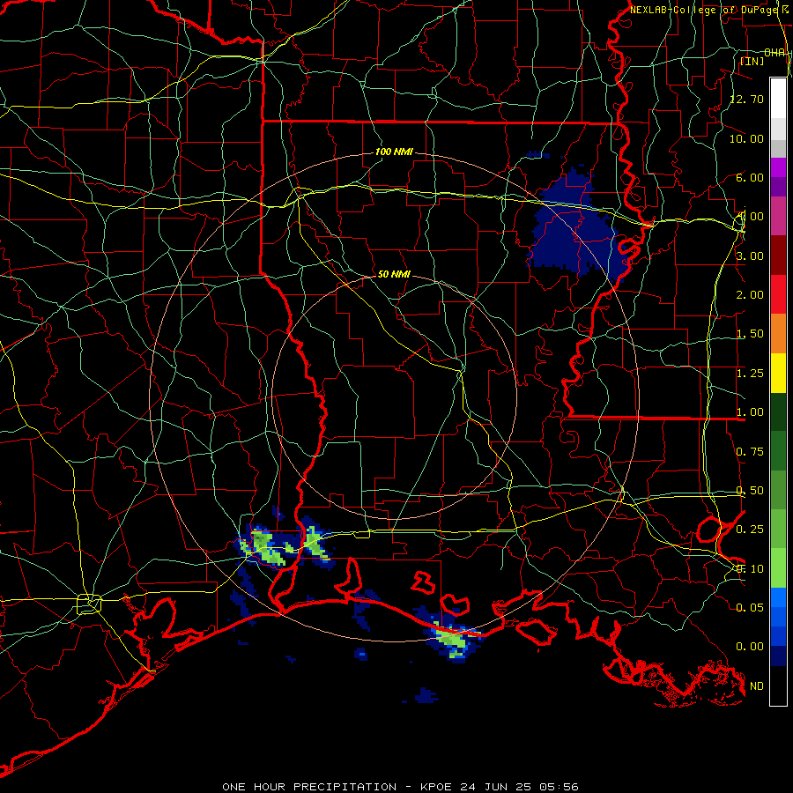Click the 2.00 legend value
The height and width of the screenshot is (793, 793).
coord(750,295)
